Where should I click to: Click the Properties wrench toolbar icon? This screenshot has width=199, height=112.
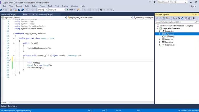194,18
